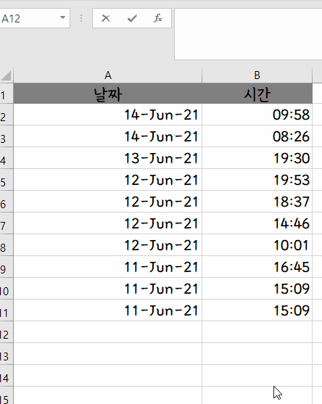Select row 3 header

(x=7, y=136)
